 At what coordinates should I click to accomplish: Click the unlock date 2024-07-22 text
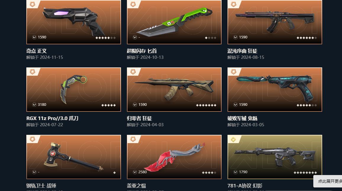pyautogui.click(x=44, y=125)
